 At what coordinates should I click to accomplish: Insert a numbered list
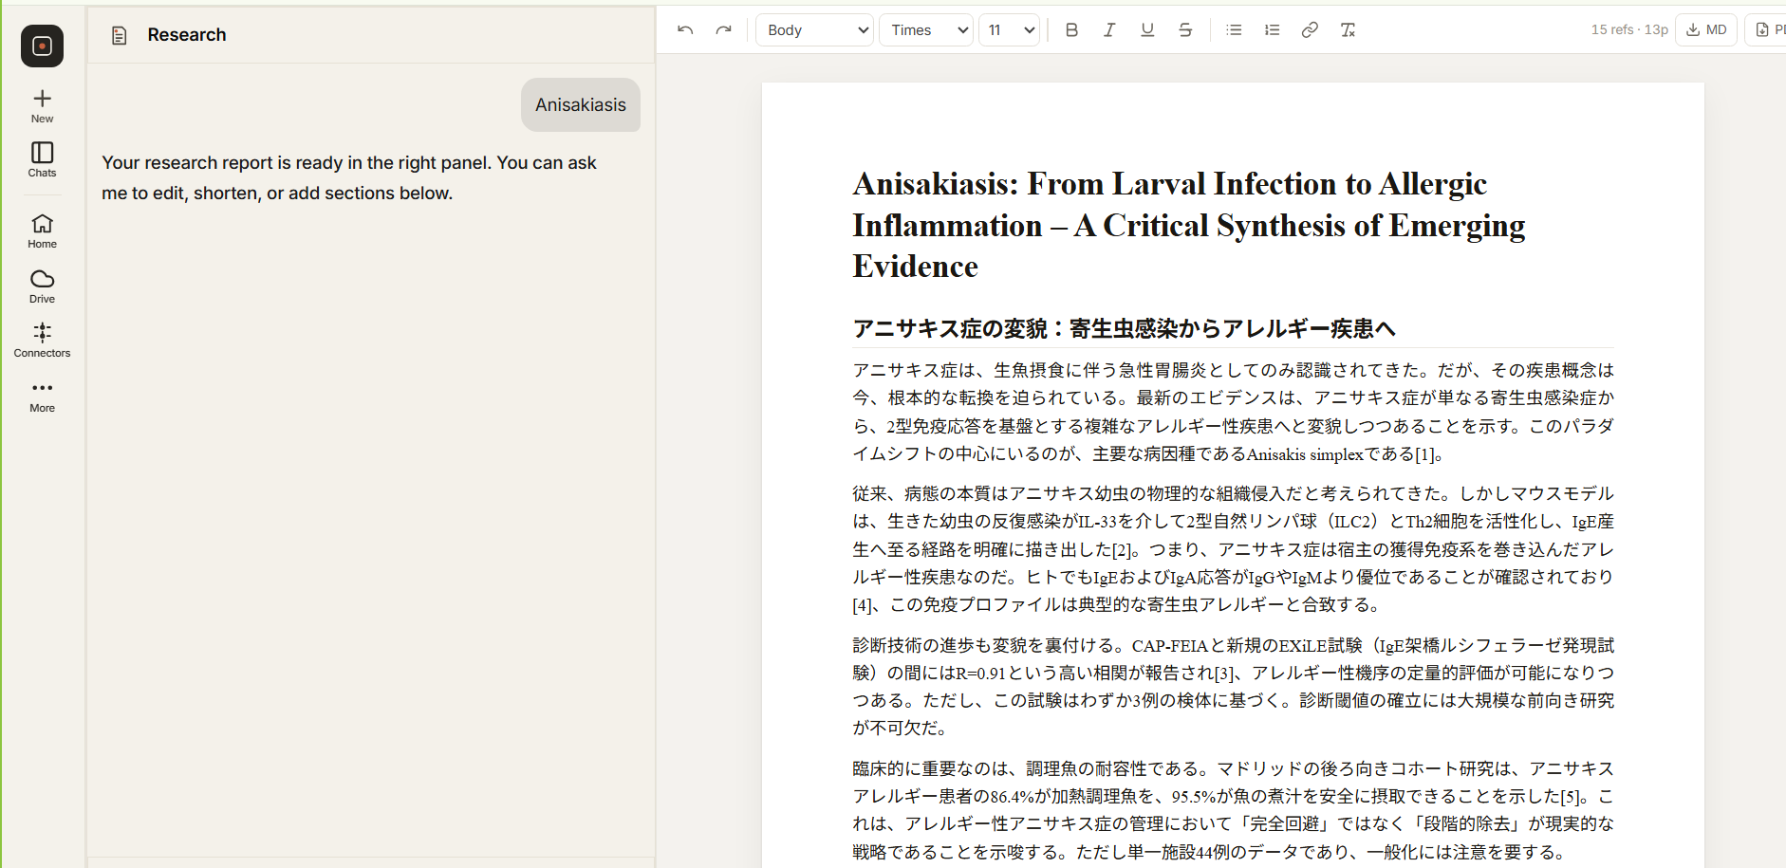pyautogui.click(x=1272, y=30)
